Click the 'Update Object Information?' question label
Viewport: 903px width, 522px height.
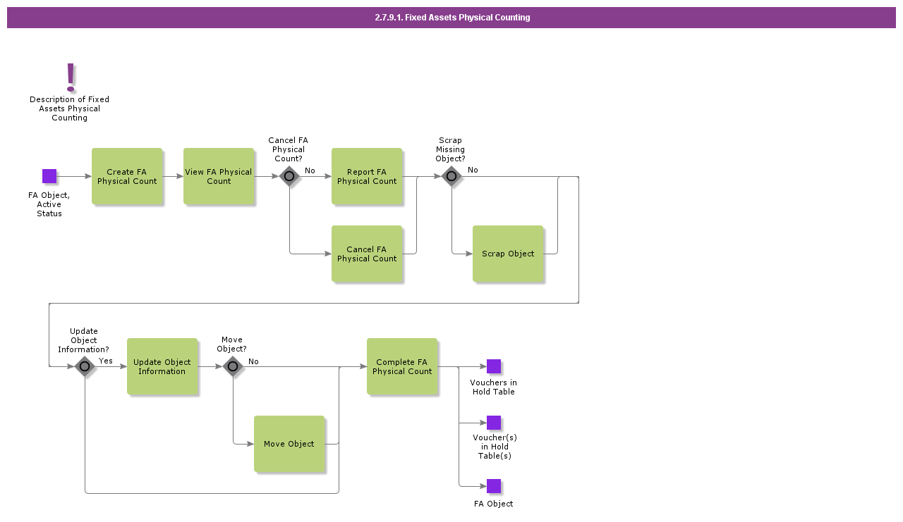tap(84, 340)
